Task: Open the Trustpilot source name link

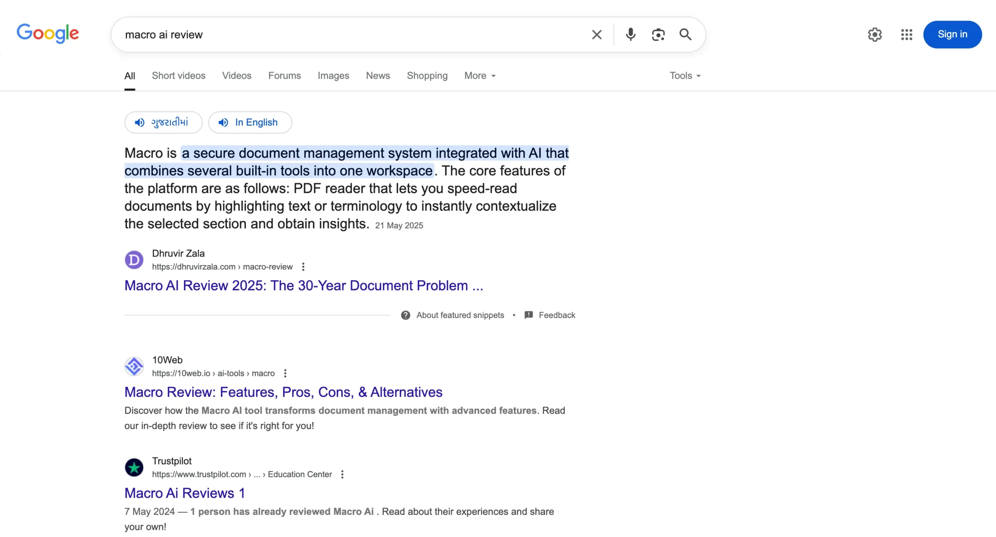Action: point(172,461)
